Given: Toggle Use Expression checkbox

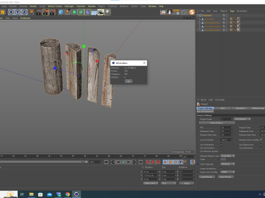Looking at the screenshot, I should coord(261,145).
